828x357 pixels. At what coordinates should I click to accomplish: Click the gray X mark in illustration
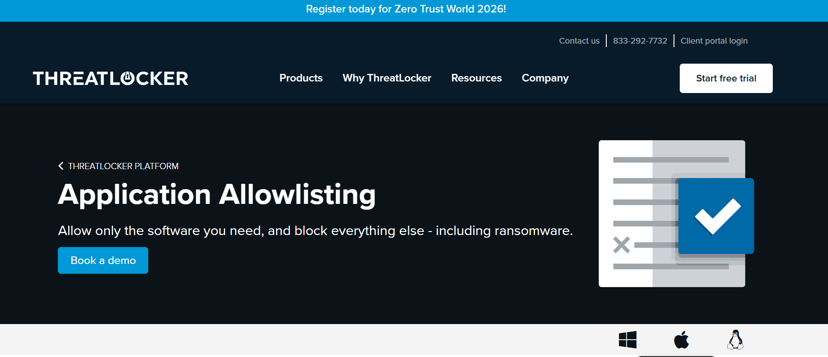(621, 245)
